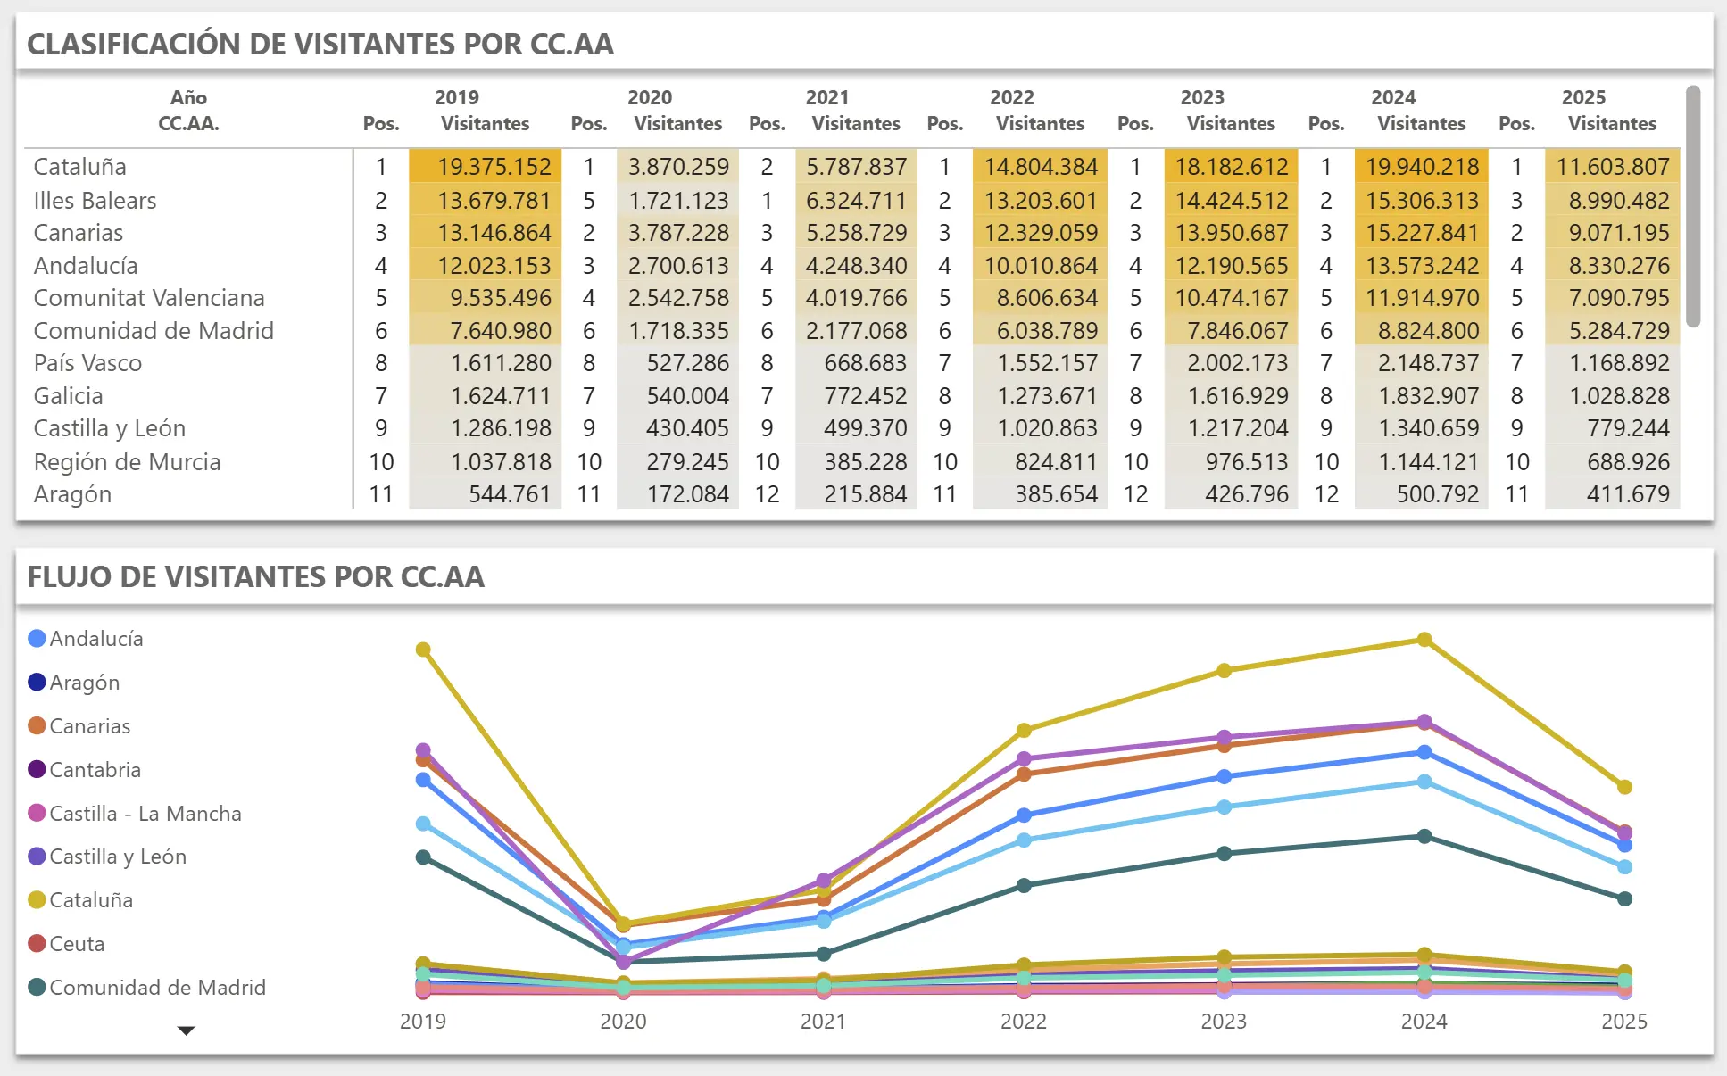The height and width of the screenshot is (1076, 1727).
Task: Click the Cataluña legend color dot
Action: tap(37, 900)
